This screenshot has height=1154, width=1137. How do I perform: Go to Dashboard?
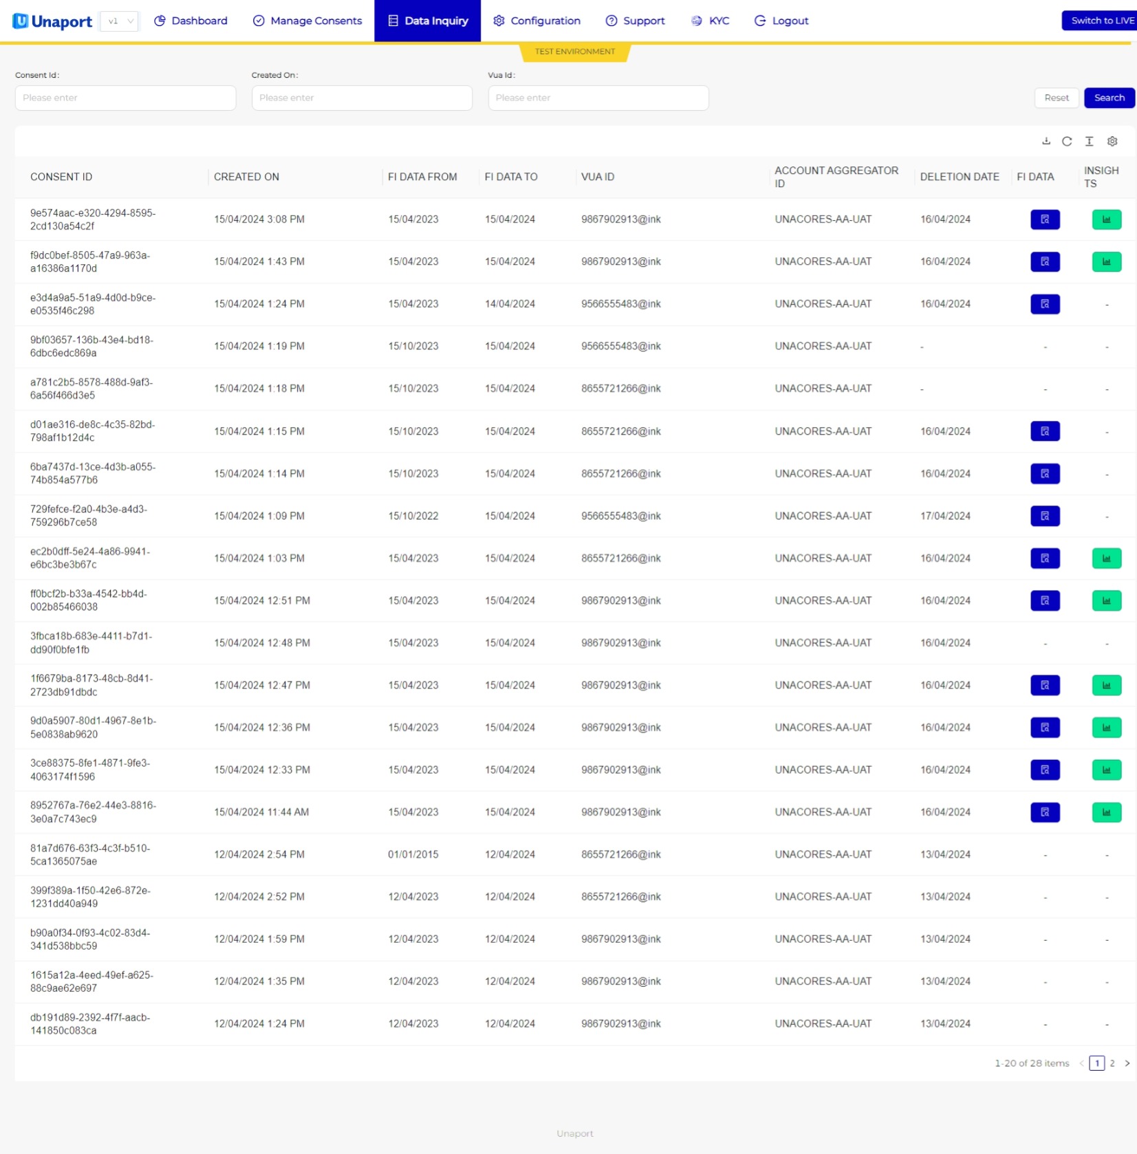coord(191,21)
